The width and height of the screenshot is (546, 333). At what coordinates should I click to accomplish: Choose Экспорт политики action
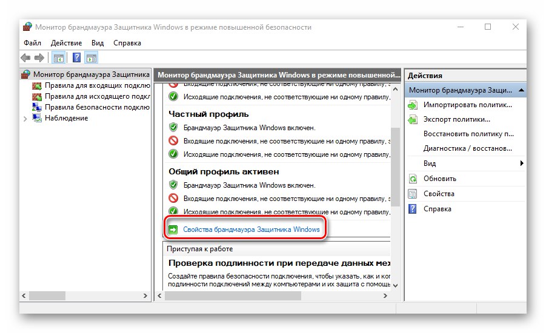[x=456, y=119]
